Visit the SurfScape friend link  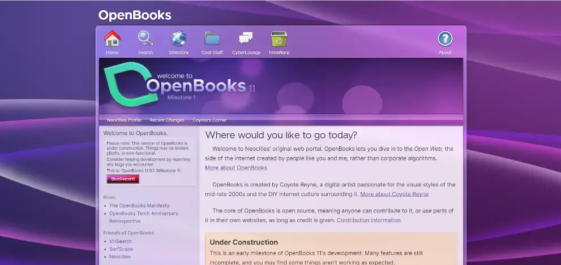coord(121,249)
